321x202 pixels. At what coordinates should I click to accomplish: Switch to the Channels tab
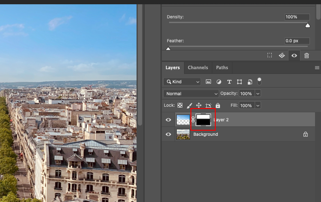pyautogui.click(x=198, y=67)
